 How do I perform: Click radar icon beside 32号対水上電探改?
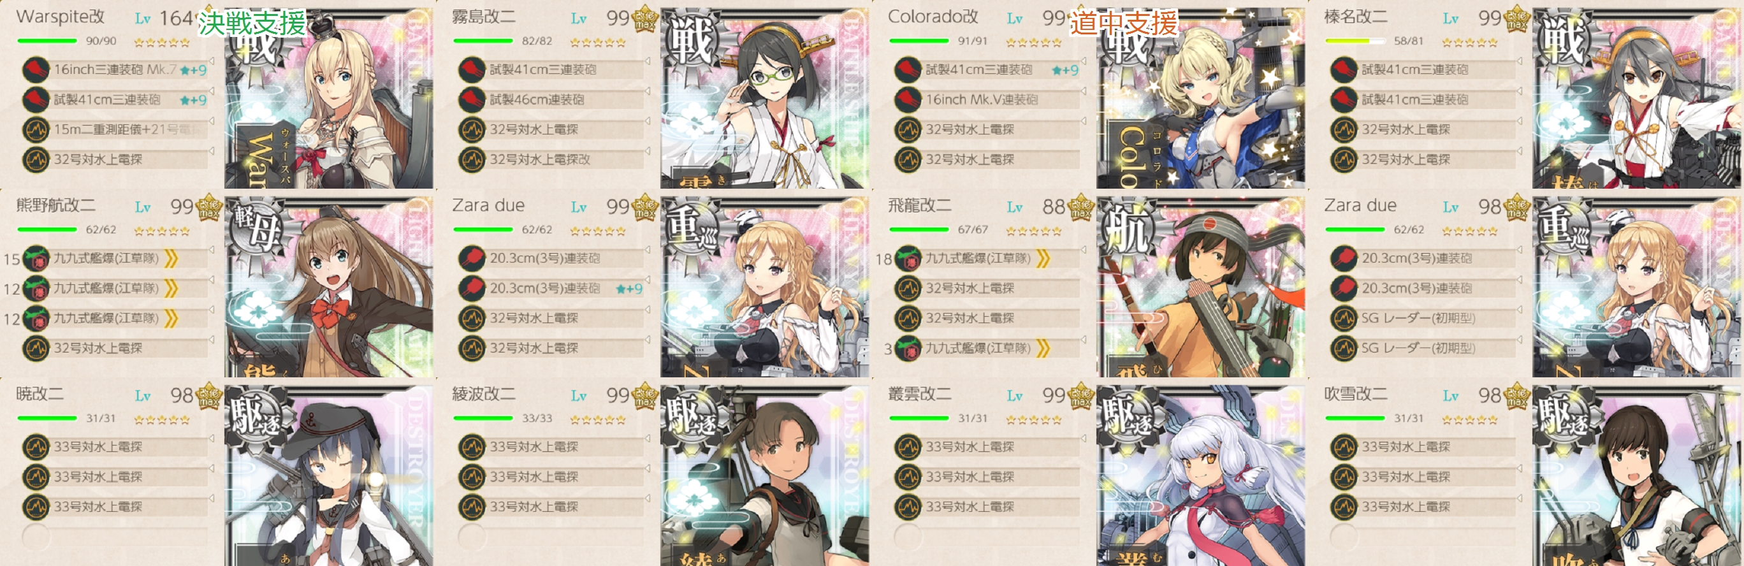point(472,159)
